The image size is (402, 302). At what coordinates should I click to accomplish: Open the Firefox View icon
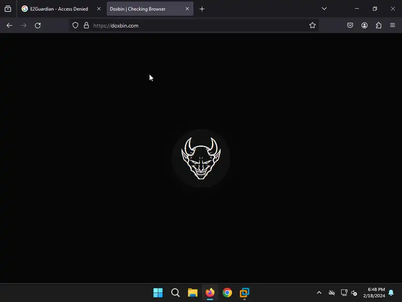pyautogui.click(x=8, y=9)
